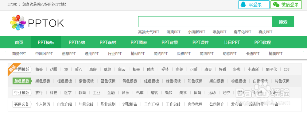This screenshot has width=307, height=113.
Task: Open 精美PPT submenu link
Action: click(276, 54)
